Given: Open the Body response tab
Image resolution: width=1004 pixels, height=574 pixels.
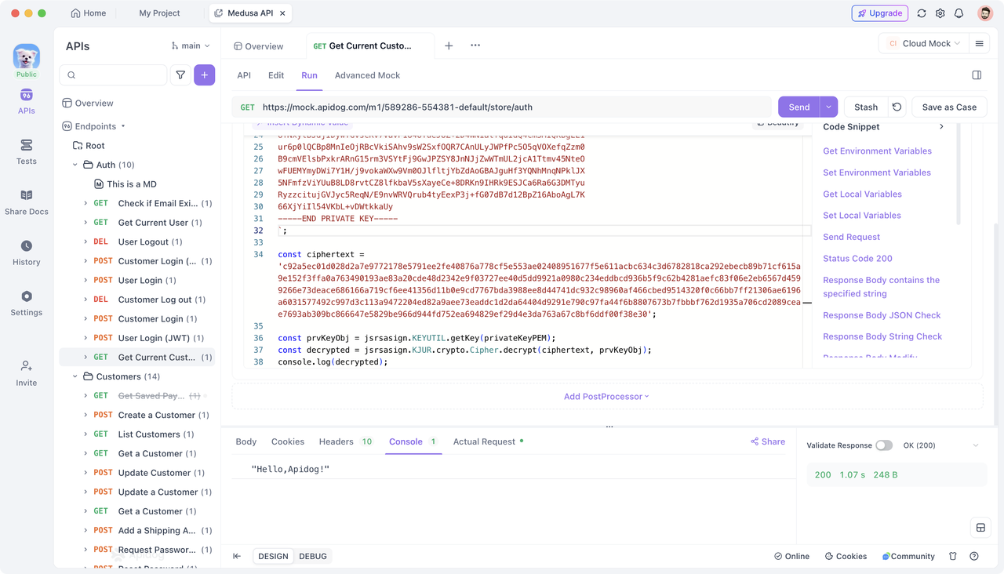Looking at the screenshot, I should pos(246,441).
